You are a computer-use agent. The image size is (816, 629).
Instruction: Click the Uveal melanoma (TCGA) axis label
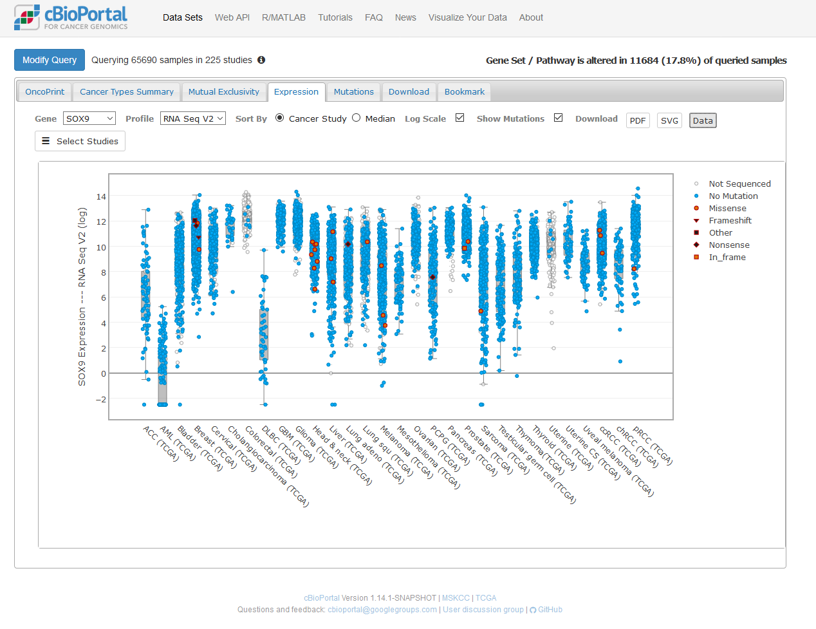point(618,461)
